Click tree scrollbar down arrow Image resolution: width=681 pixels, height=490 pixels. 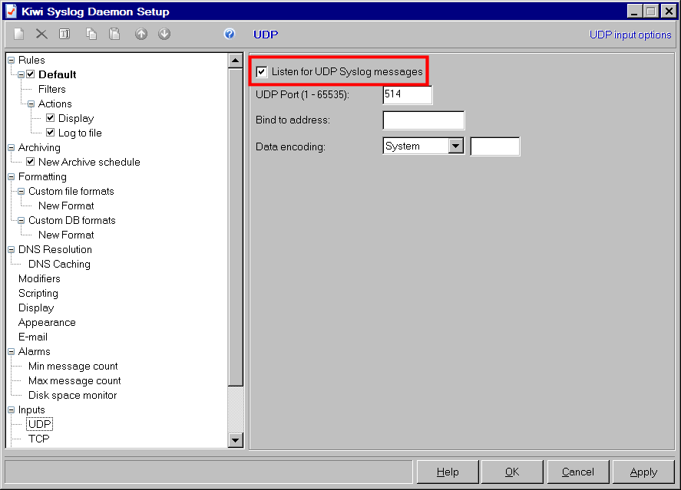point(236,441)
